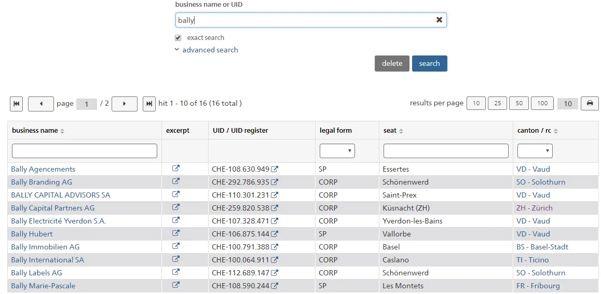Open the Bally Hubert business link
Viewport: 601px width, 294px height.
click(32, 234)
